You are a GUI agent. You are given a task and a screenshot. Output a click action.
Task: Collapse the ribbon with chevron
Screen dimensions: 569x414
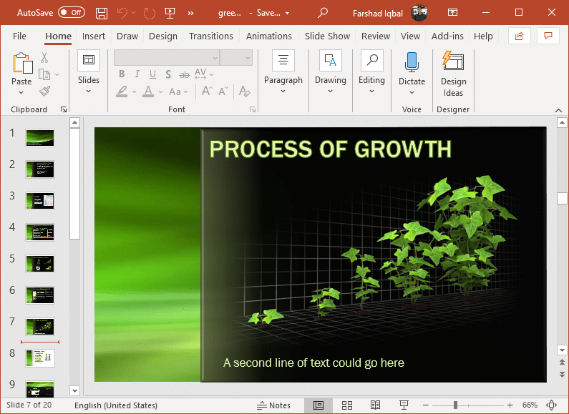tap(558, 110)
